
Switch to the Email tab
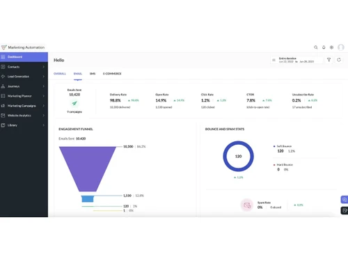78,74
